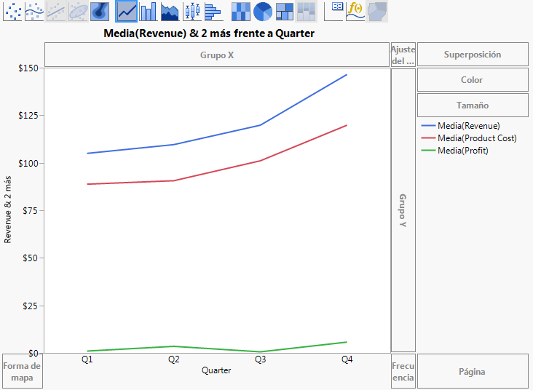Select the Area chart icon

pos(170,11)
